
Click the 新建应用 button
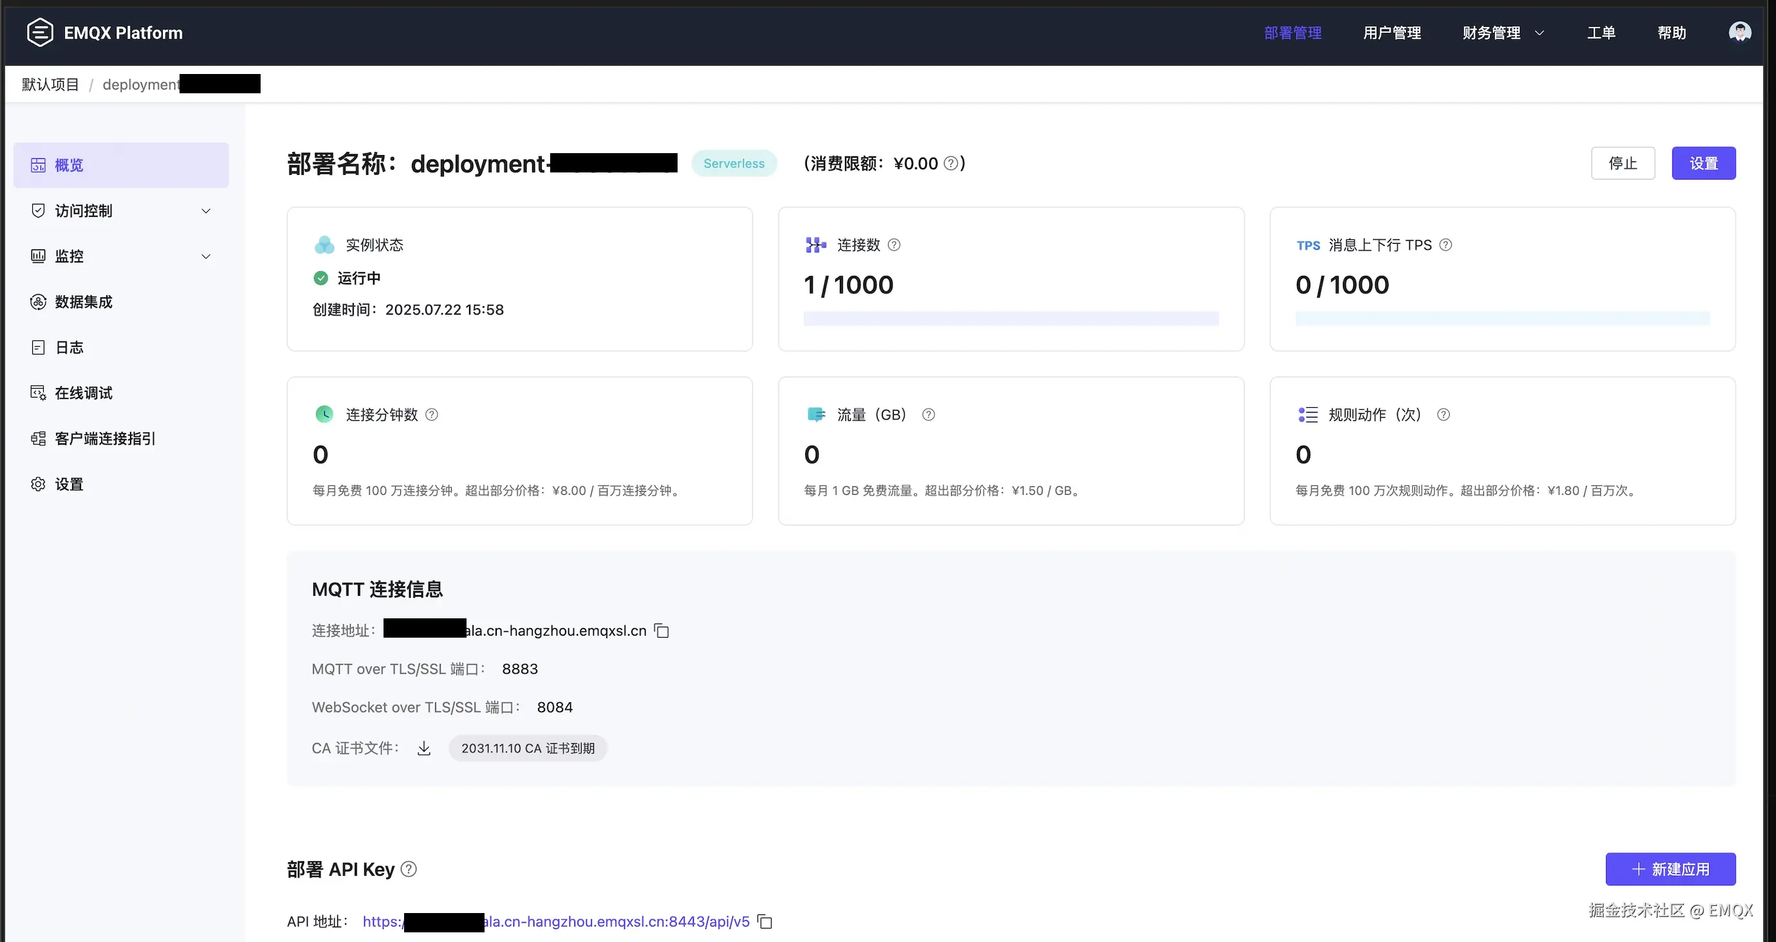pos(1670,869)
